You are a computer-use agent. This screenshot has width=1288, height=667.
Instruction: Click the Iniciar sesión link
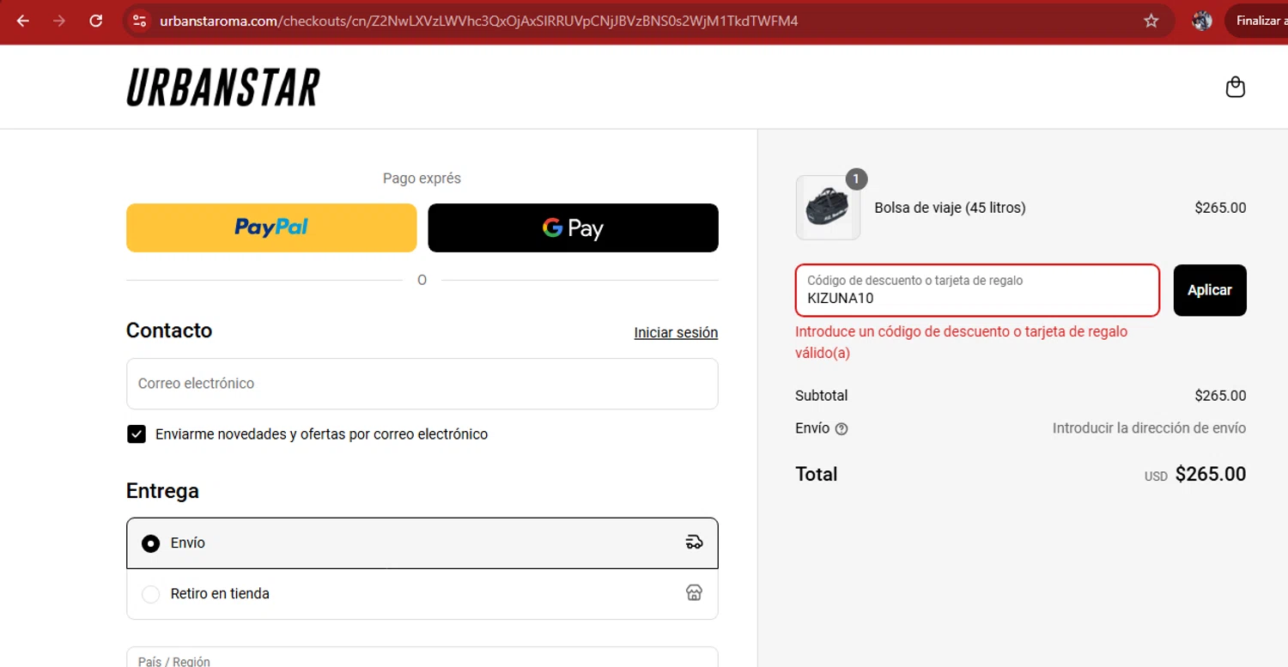676,332
